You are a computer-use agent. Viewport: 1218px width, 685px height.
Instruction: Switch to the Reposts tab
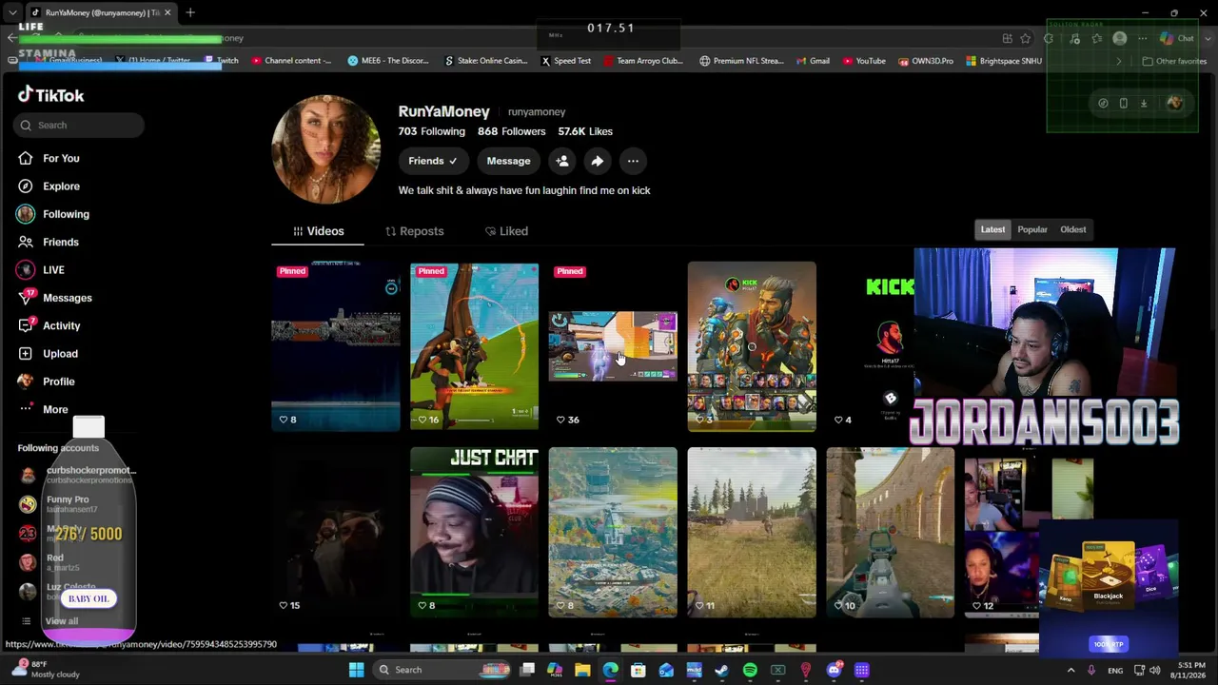(x=414, y=231)
